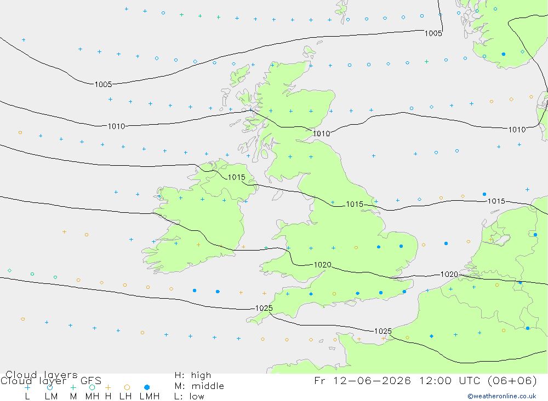Click the 'LH' legend label

click(125, 397)
